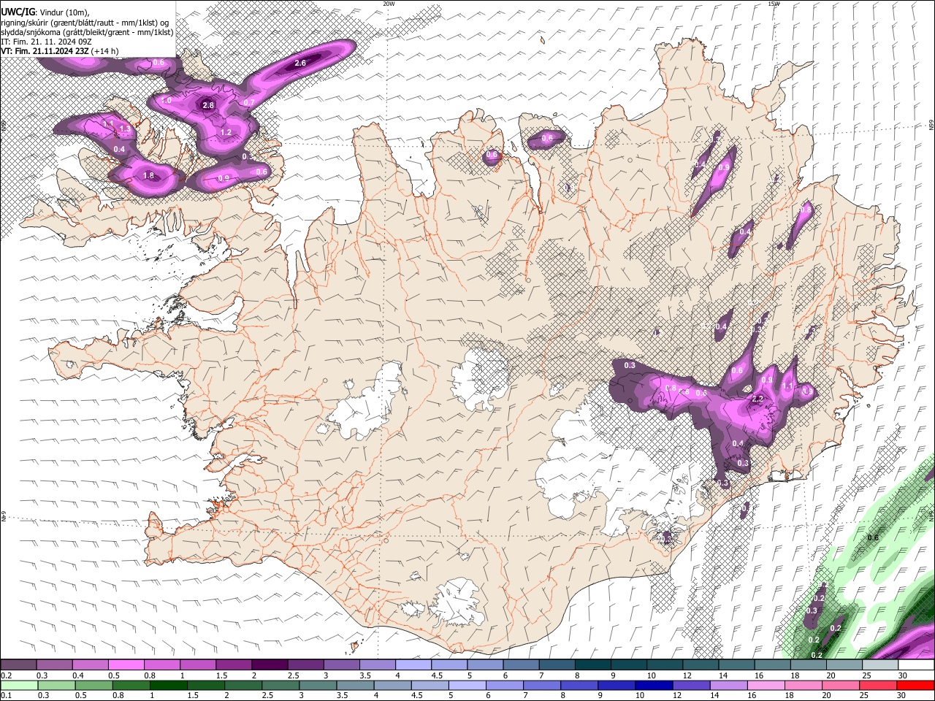Select the top-row 25 pale grey swatch
935x701 pixels.
(879, 664)
